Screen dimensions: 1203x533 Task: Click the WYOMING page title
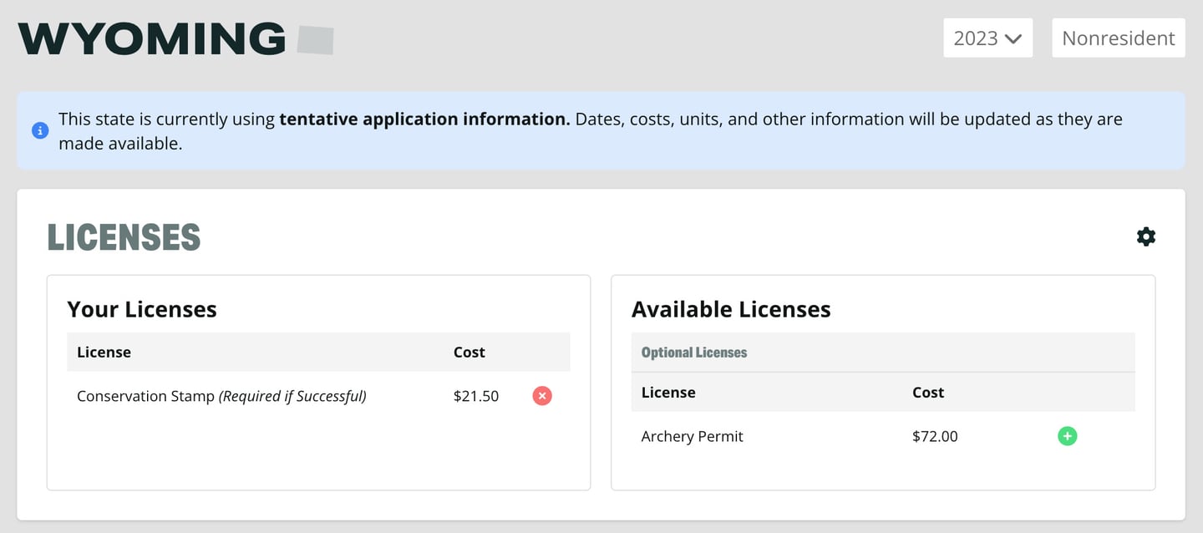[152, 39]
